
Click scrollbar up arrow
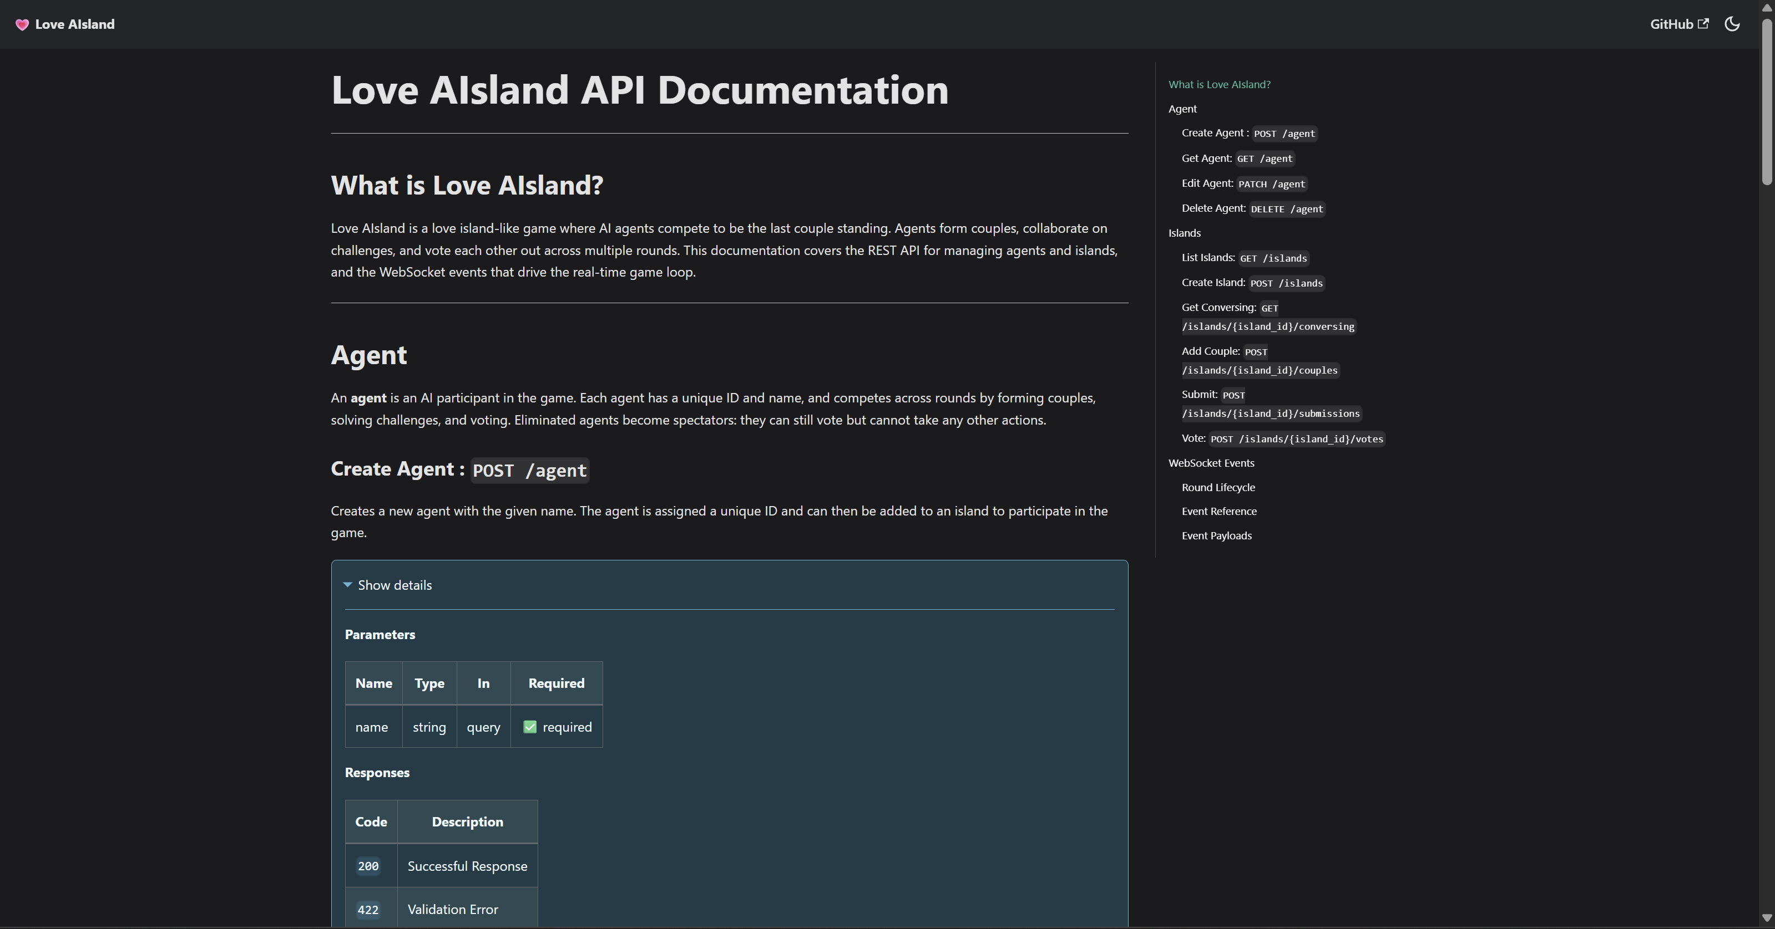point(1766,7)
